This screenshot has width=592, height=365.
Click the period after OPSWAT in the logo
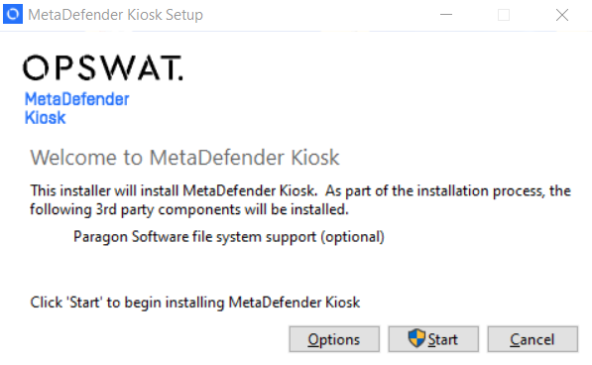pos(180,78)
